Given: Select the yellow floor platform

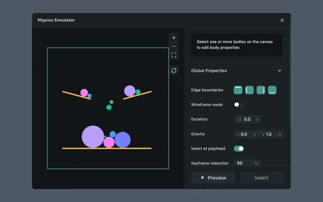Looking at the screenshot, I should point(107,148).
